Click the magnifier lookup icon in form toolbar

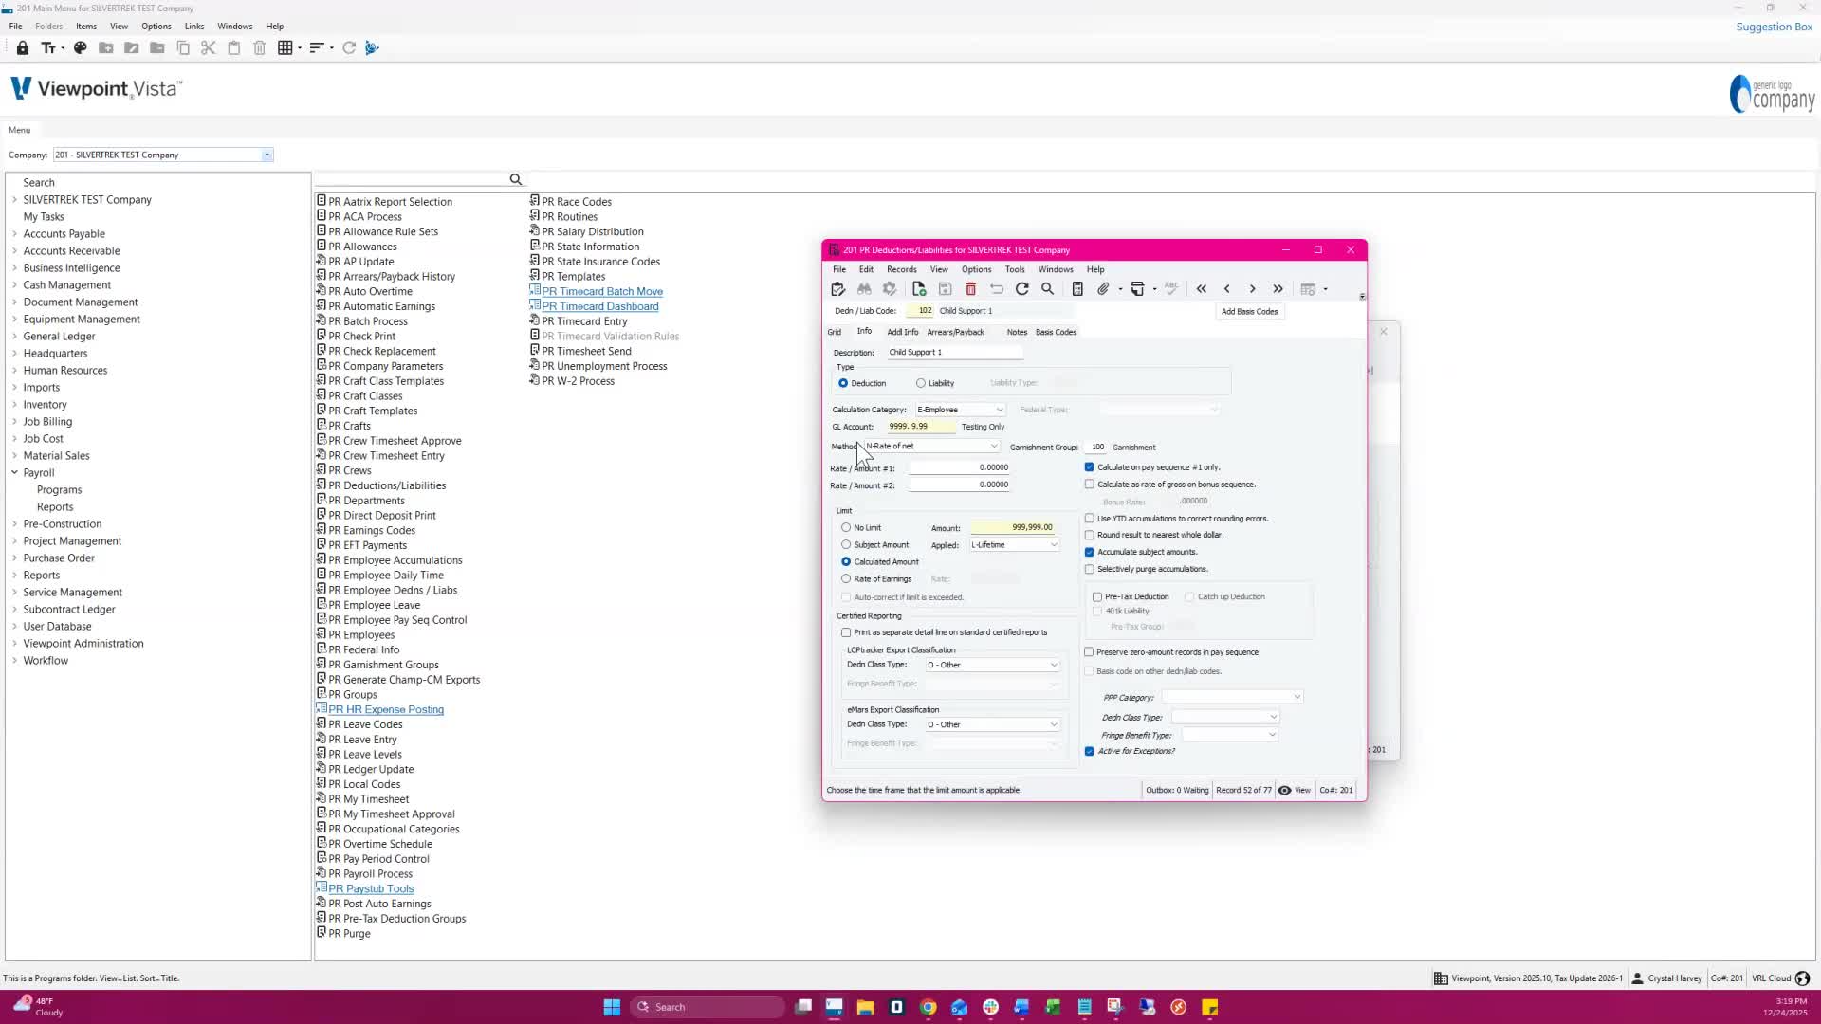(1048, 289)
